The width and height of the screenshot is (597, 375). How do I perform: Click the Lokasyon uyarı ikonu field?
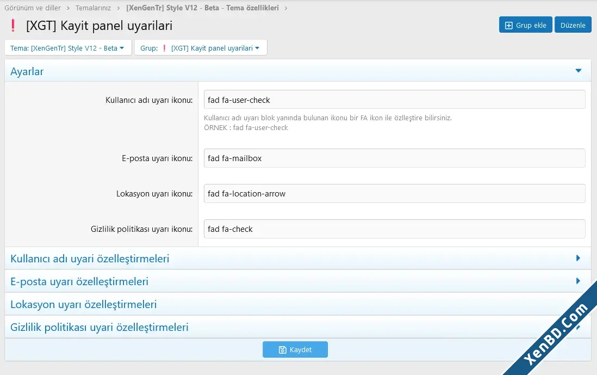tap(394, 193)
